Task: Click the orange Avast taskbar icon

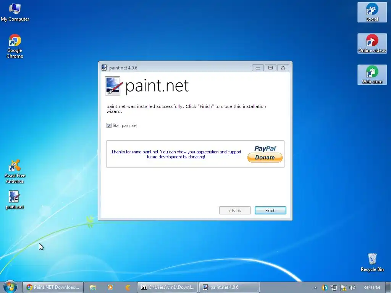Action: (128, 287)
